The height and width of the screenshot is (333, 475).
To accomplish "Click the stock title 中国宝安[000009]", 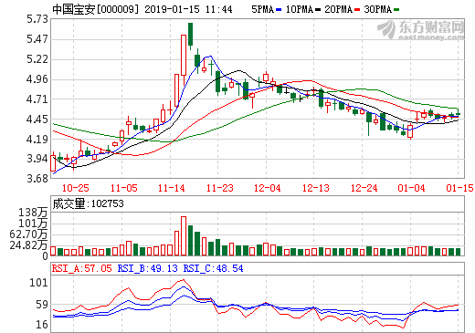I will click(x=95, y=9).
